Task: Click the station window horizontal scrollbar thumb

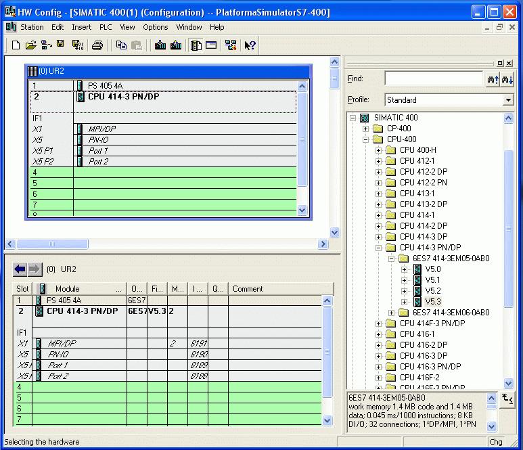Action: click(52, 244)
